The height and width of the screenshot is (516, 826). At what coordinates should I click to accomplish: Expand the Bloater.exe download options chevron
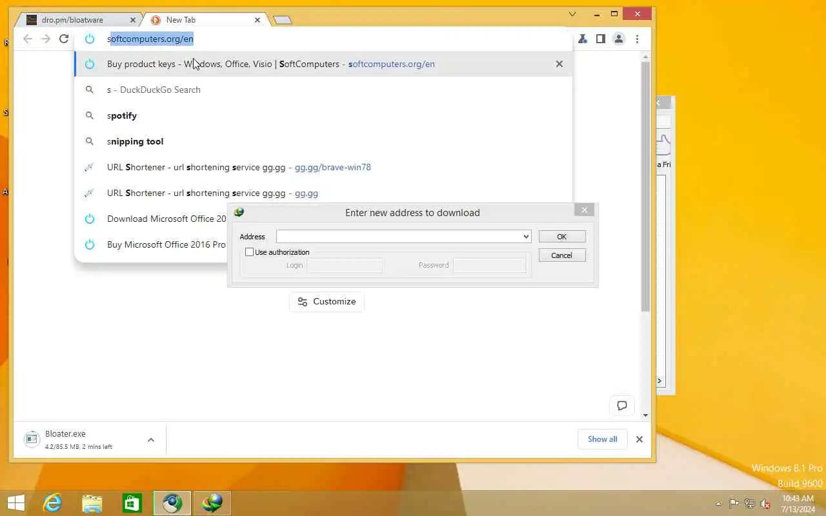151,440
